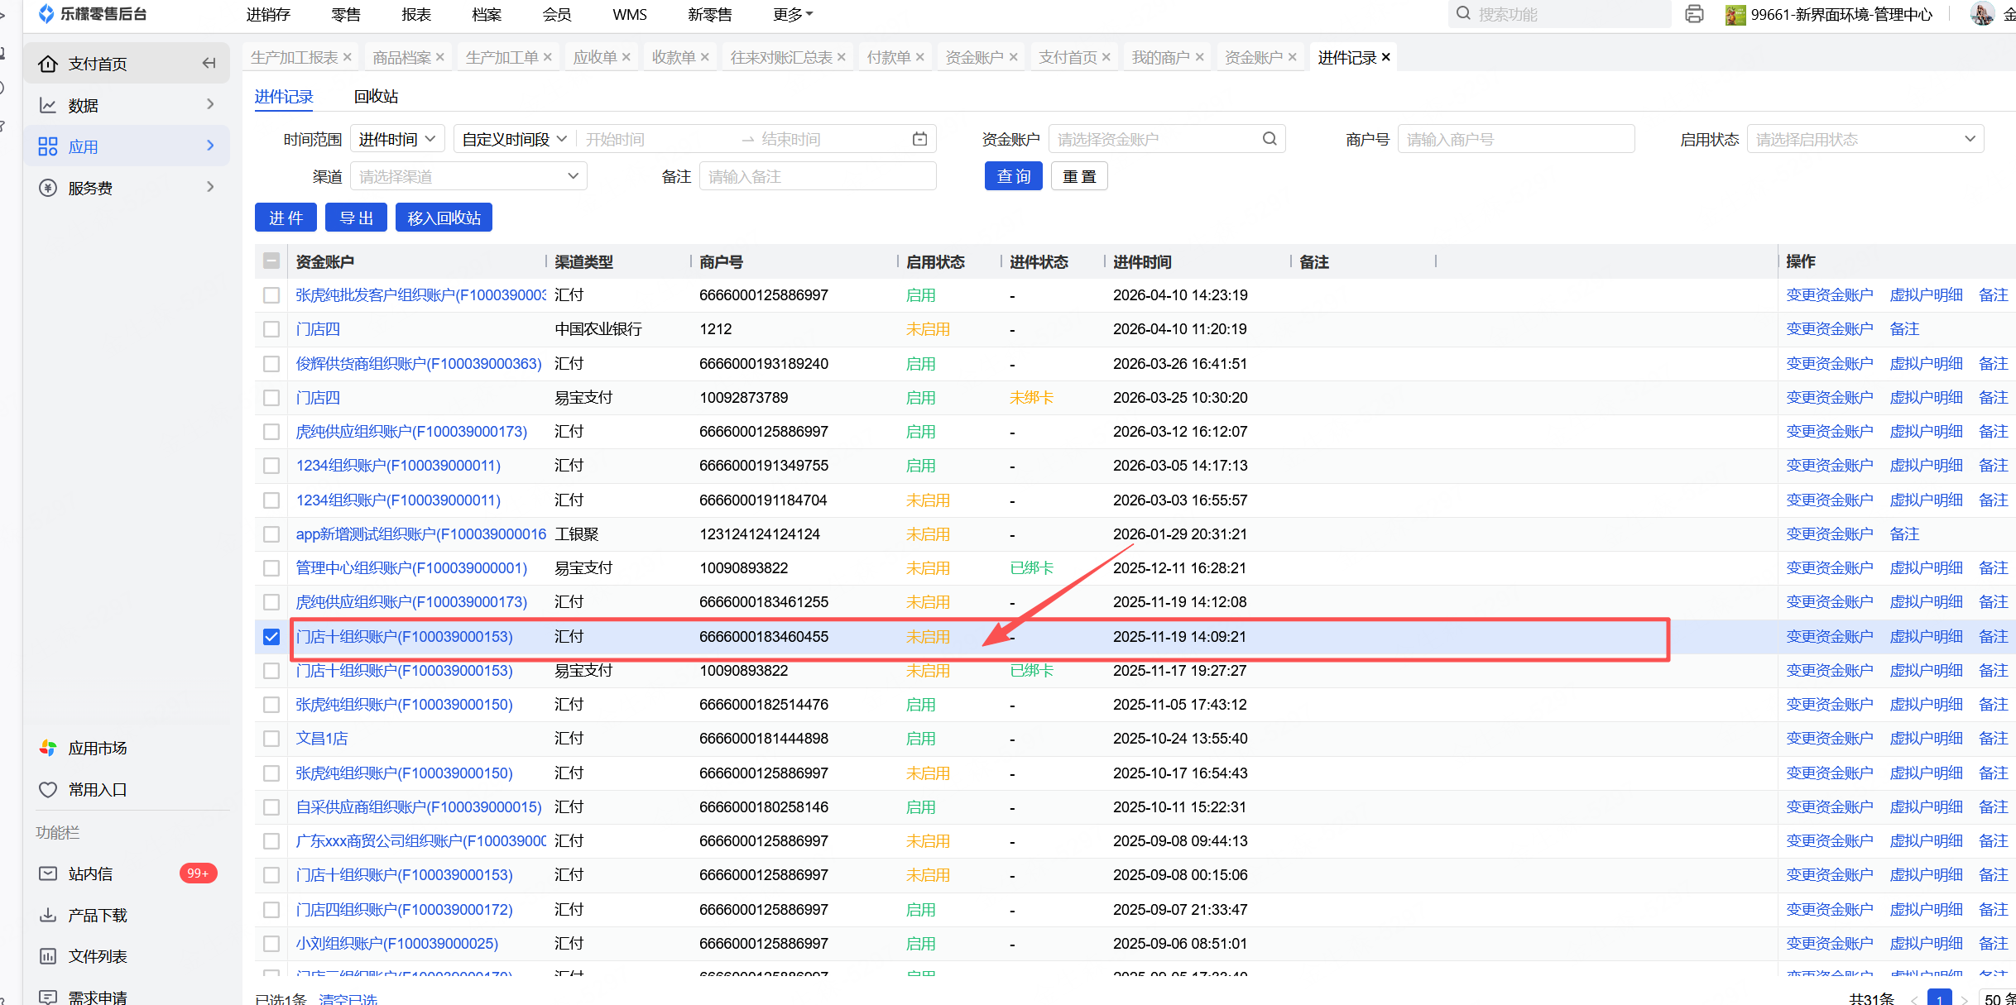Image resolution: width=2016 pixels, height=1005 pixels.
Task: Click the 支付首页 home icon
Action: (48, 64)
